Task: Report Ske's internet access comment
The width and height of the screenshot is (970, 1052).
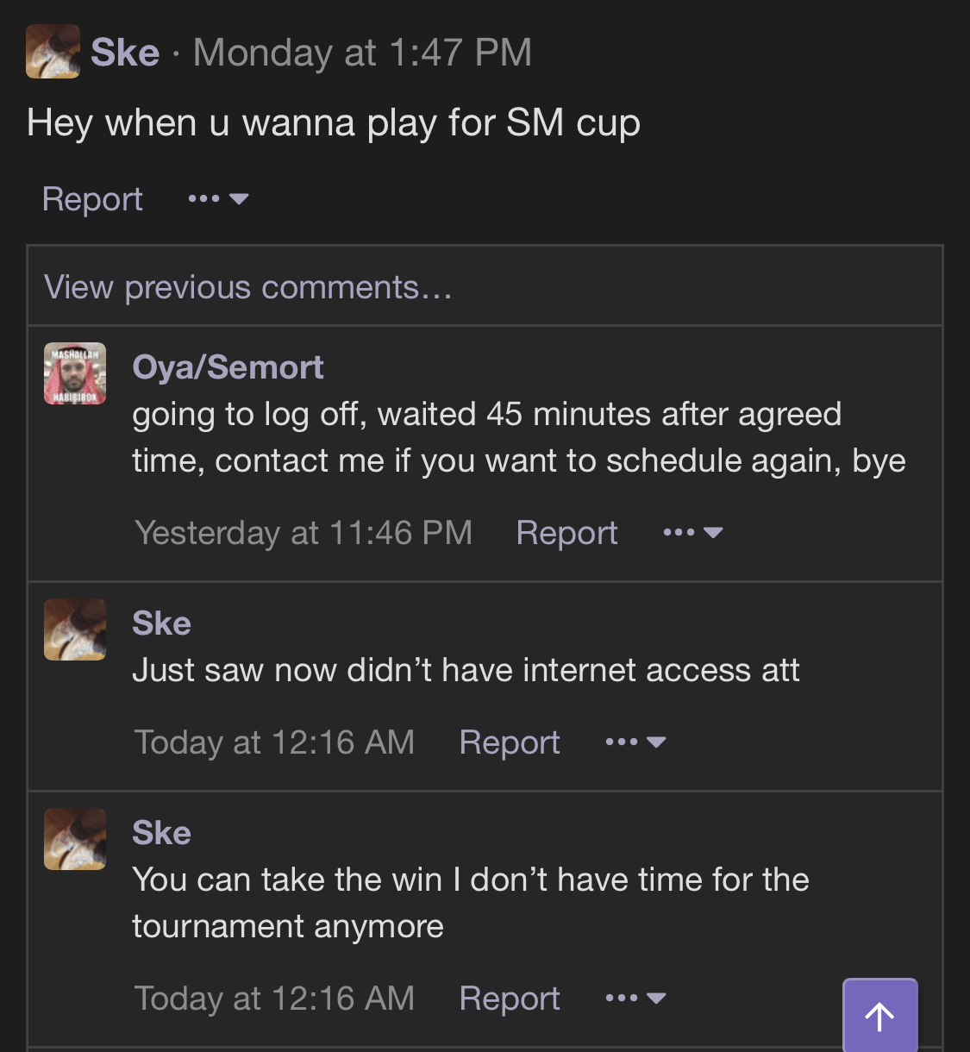Action: point(510,742)
